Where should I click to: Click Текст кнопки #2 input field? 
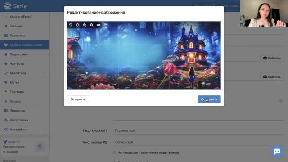(198, 142)
